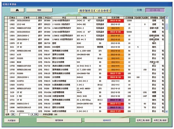Click the purple date field 12-06-01
Viewport: 174px width, 129px height.
pyautogui.click(x=155, y=10)
